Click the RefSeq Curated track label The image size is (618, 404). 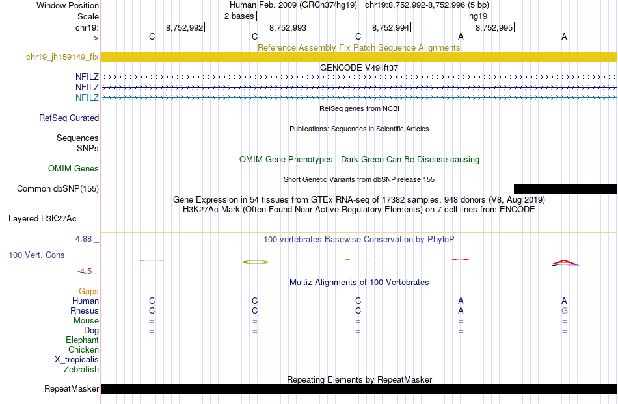69,118
